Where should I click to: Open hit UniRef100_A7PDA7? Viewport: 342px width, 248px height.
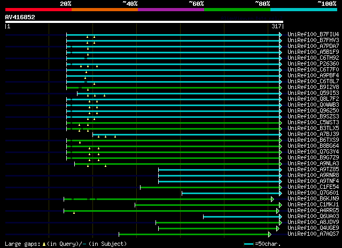pos(313,46)
